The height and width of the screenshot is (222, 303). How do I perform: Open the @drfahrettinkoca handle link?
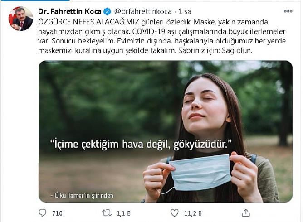tap(143, 12)
